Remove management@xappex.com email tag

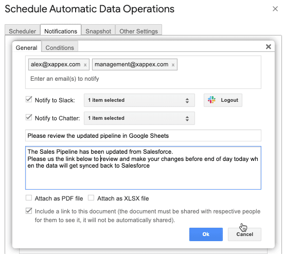click(173, 65)
